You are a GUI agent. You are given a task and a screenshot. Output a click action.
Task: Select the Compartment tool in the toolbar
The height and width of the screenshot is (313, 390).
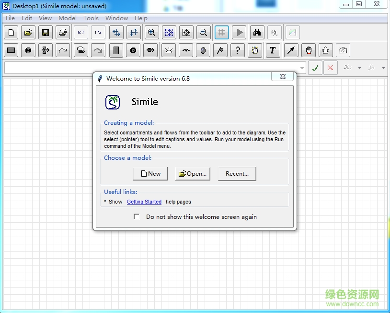click(11, 50)
